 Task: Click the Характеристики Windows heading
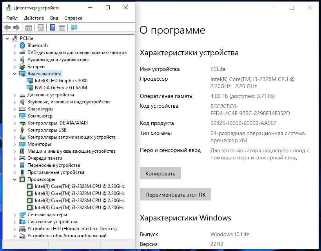coord(185,218)
